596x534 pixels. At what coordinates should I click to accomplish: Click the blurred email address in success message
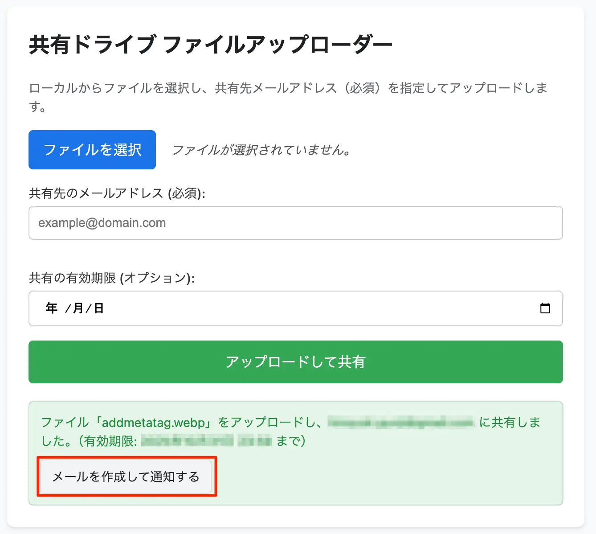400,422
